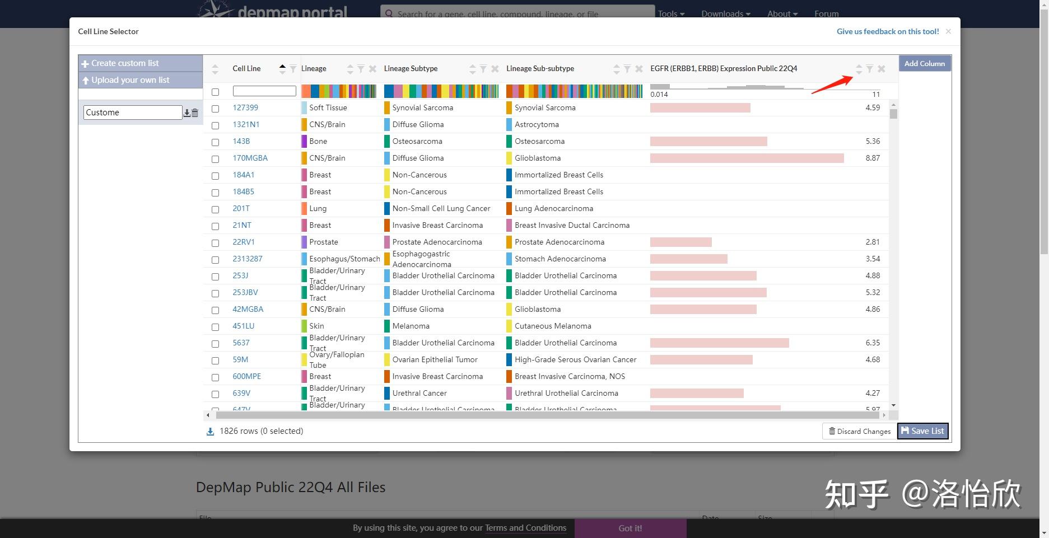The image size is (1049, 538).
Task: Delete the Custome list with trash icon
Action: (195, 113)
